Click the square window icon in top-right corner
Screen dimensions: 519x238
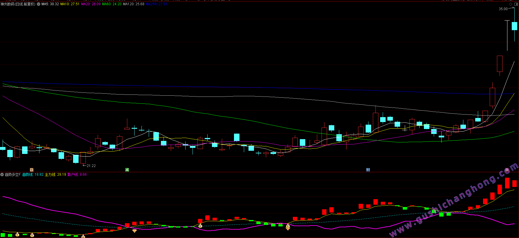point(516,4)
